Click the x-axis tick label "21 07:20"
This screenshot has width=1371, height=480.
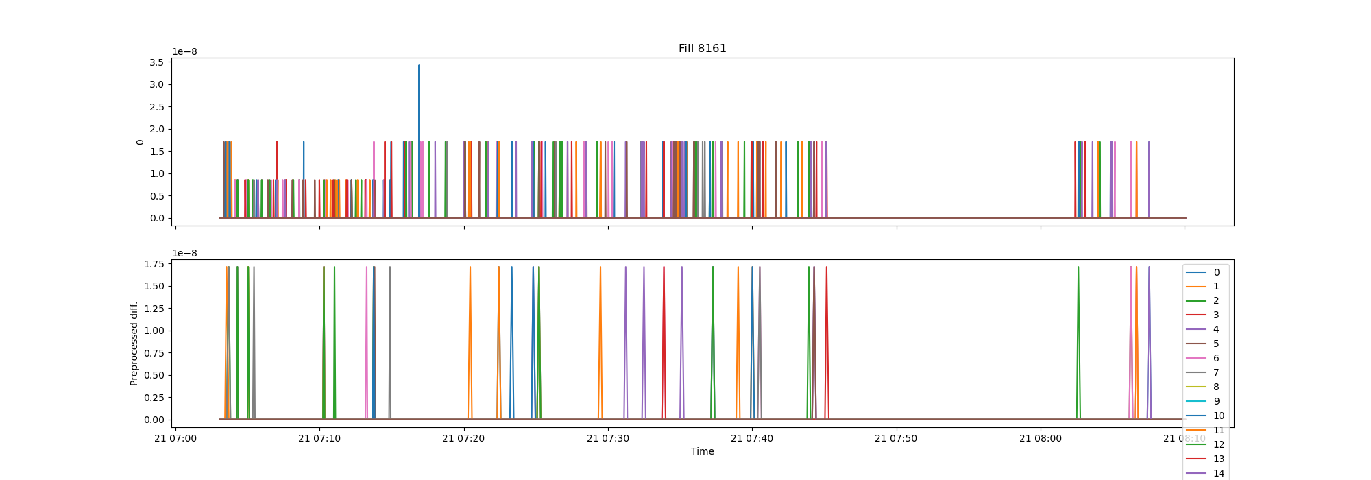click(x=464, y=438)
